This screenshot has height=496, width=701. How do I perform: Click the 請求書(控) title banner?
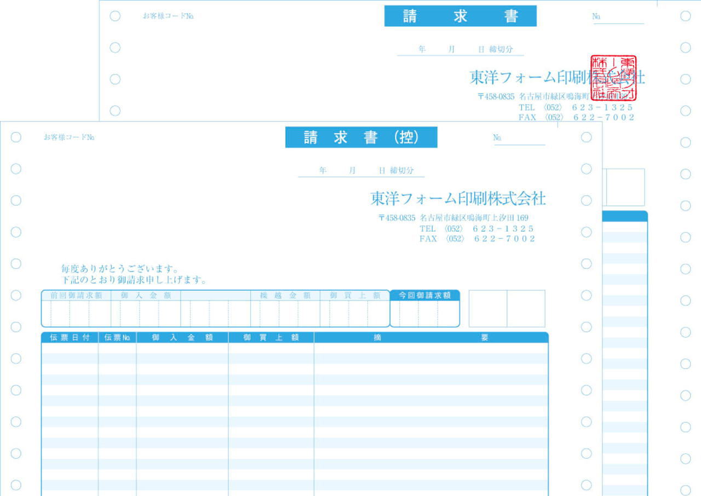click(x=361, y=137)
